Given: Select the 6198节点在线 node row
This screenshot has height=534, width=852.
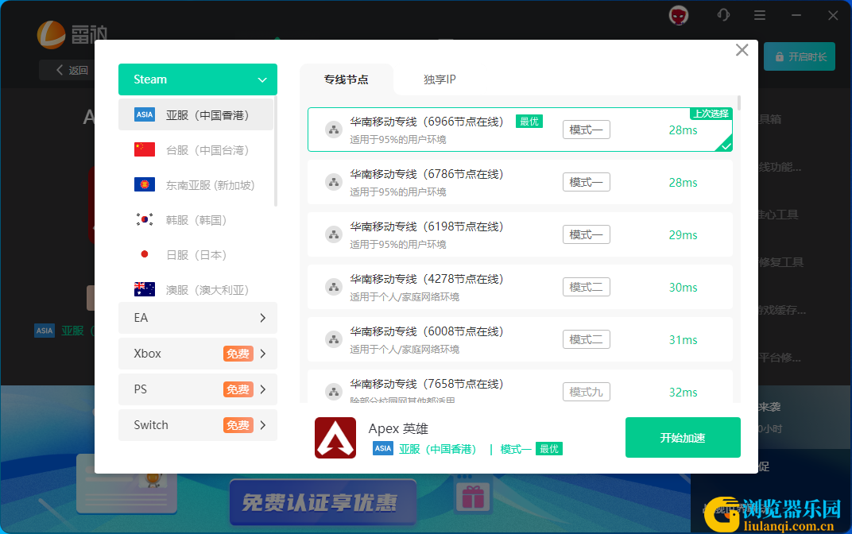Looking at the screenshot, I should [x=520, y=234].
